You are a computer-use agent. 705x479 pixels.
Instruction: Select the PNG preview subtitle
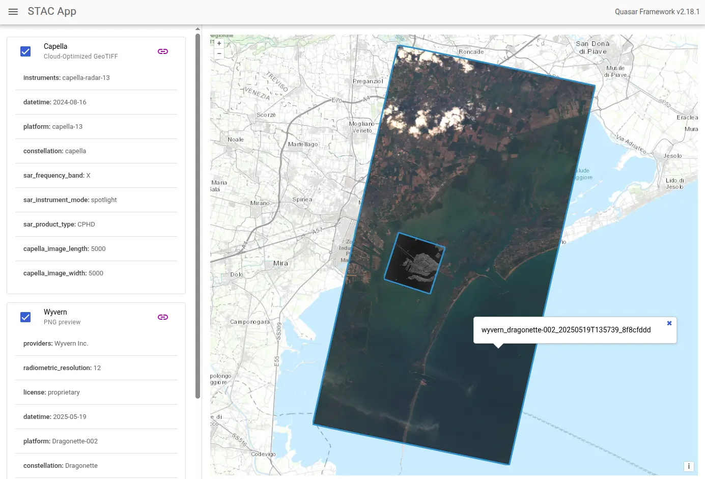pyautogui.click(x=62, y=322)
